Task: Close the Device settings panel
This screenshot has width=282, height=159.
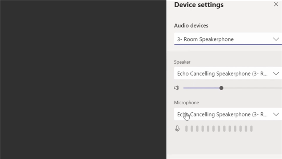Action: 276,5
